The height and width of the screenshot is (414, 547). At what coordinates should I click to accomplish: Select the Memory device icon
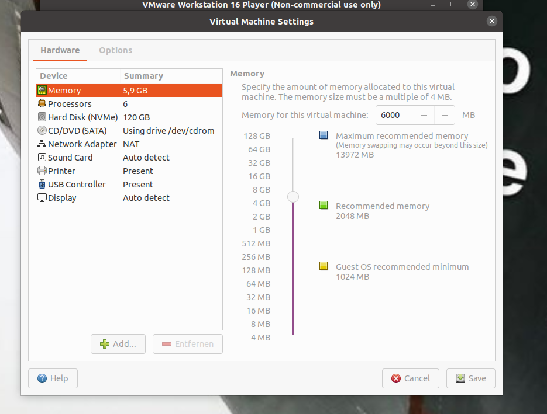tap(42, 91)
